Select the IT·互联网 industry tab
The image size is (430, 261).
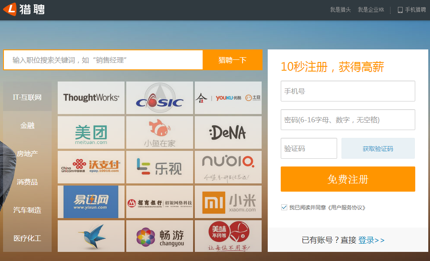coord(27,97)
